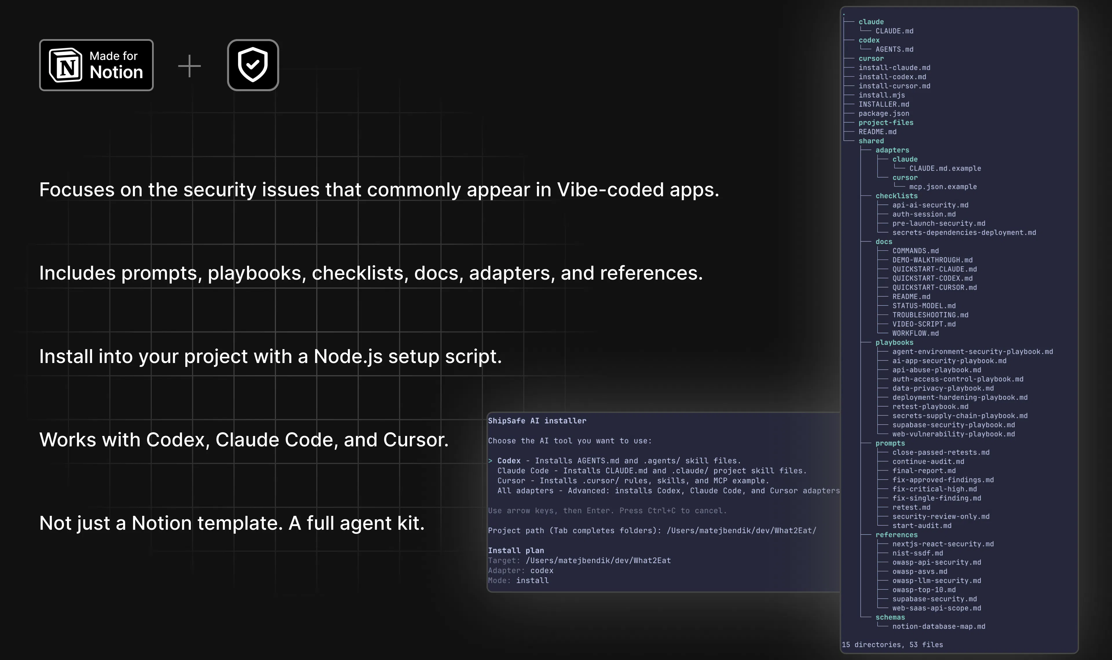Click the adapters folder
Viewport: 1112px width, 660px height.
[x=892, y=150]
